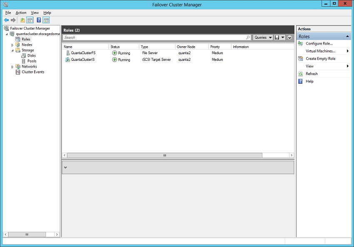This screenshot has width=354, height=247.
Task: Click the Back arrow toolbar icon
Action: click(x=6, y=20)
